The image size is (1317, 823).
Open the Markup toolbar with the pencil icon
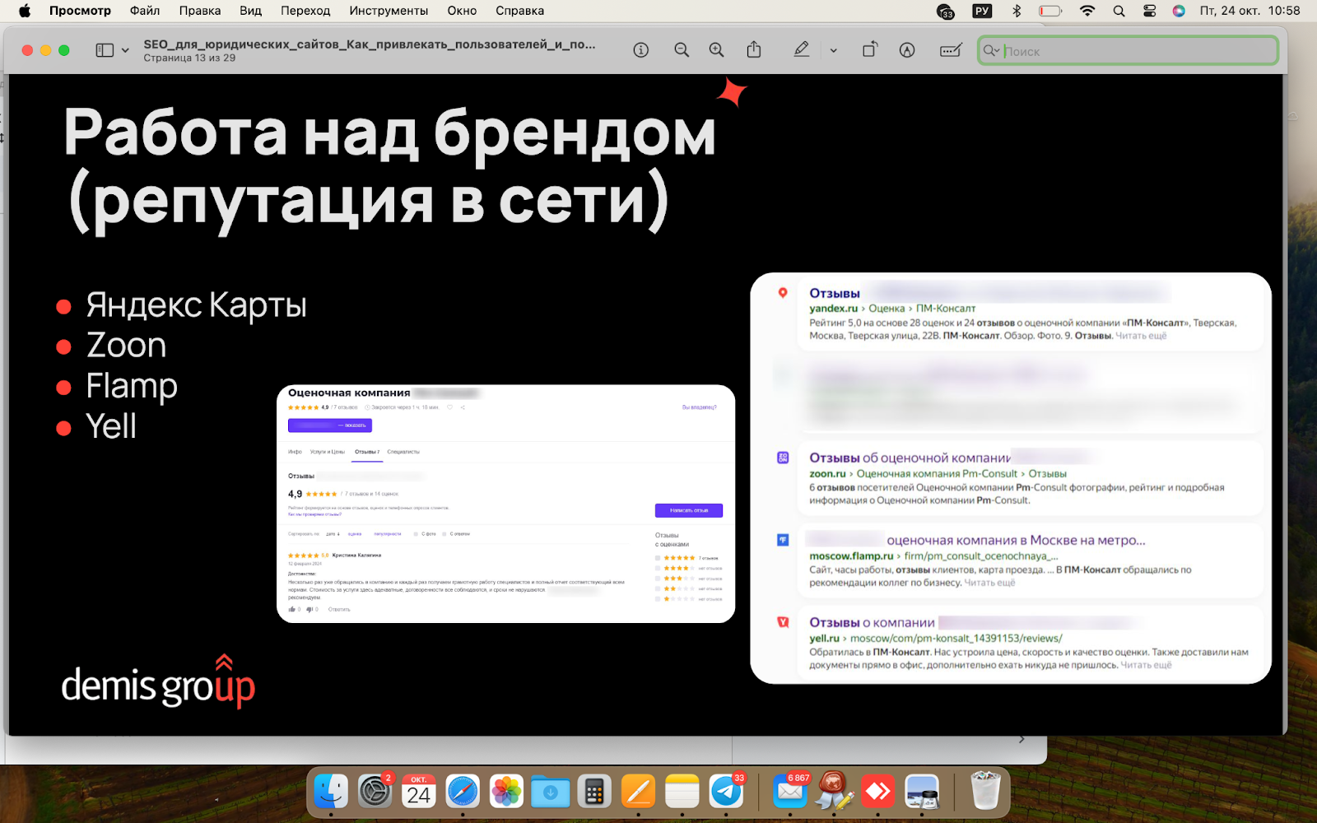(x=801, y=49)
